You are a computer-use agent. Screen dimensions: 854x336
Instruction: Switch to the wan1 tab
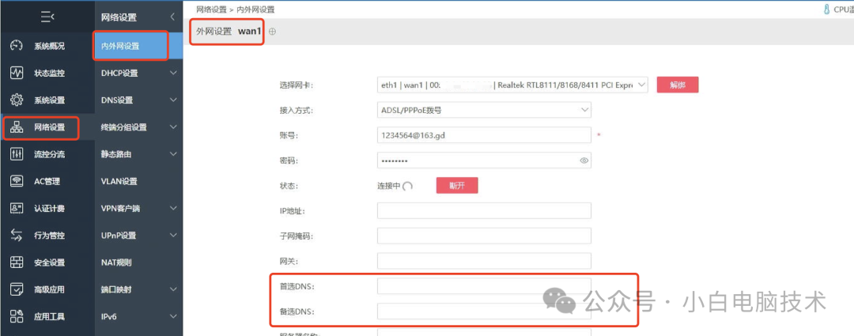click(250, 32)
